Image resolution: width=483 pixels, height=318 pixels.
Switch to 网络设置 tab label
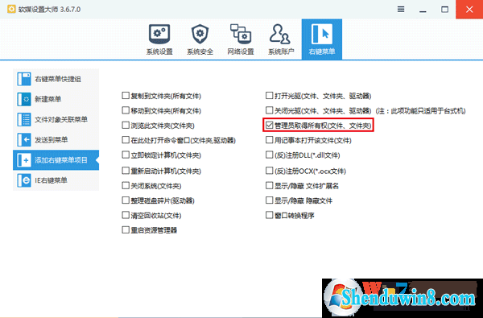pyautogui.click(x=241, y=52)
